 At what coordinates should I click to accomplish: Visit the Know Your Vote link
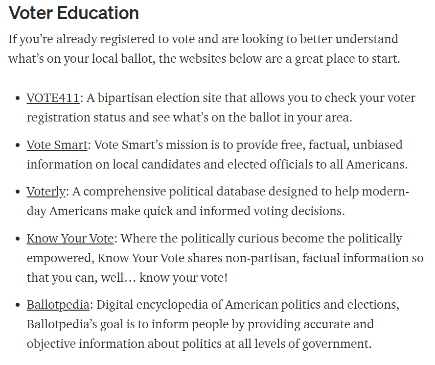[70, 238]
